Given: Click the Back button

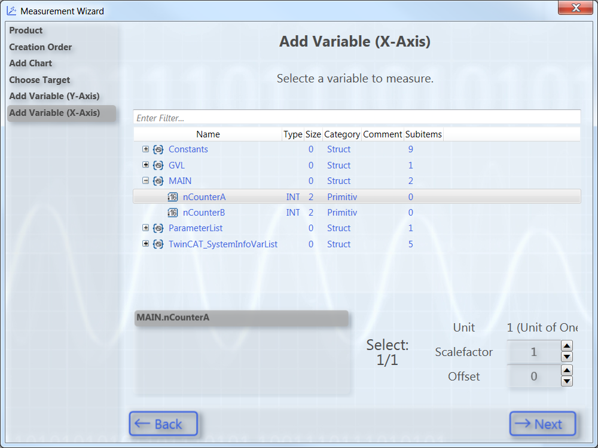Looking at the screenshot, I should pyautogui.click(x=163, y=424).
